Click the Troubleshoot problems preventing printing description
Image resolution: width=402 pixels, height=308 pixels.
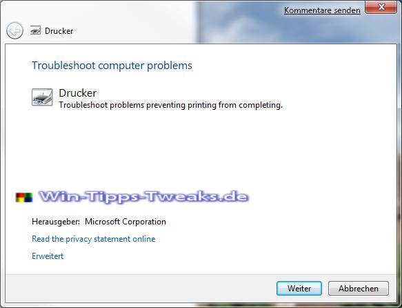coord(171,105)
